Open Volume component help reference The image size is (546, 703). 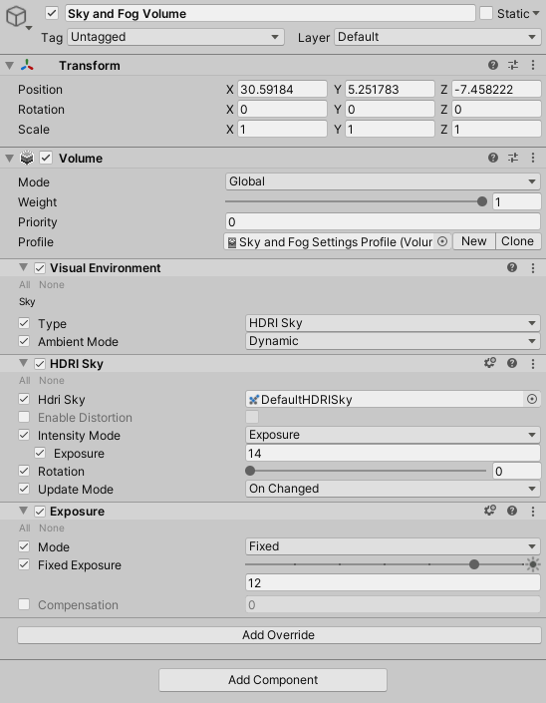[493, 158]
